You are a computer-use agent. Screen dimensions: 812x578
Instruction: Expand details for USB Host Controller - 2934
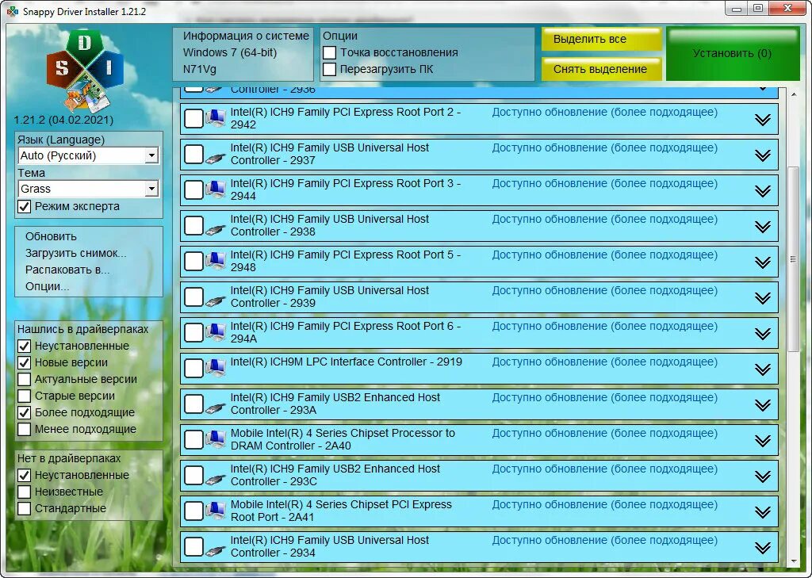click(762, 548)
